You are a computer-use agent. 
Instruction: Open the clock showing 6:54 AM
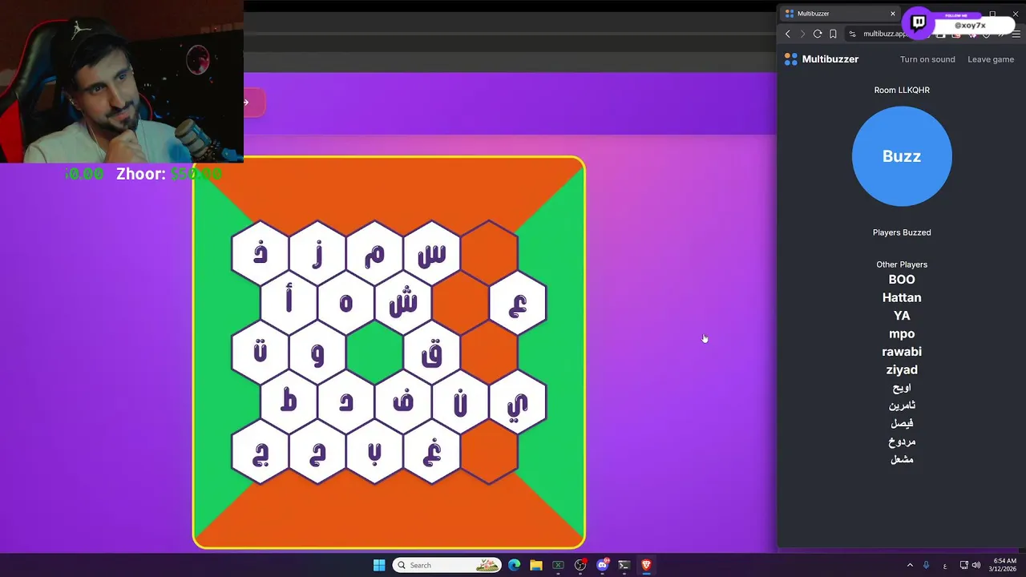click(1004, 565)
